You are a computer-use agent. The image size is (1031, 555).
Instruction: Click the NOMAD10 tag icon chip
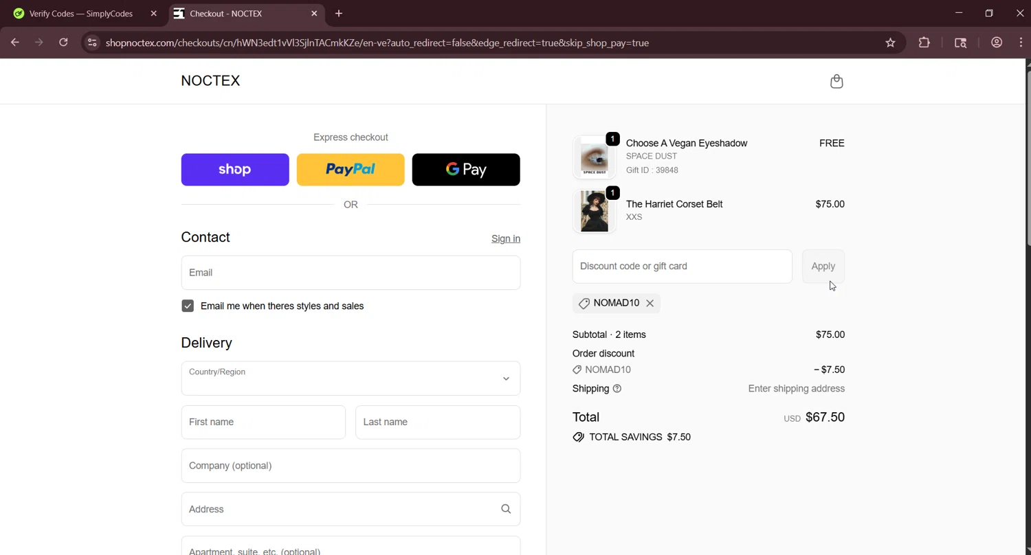[584, 303]
